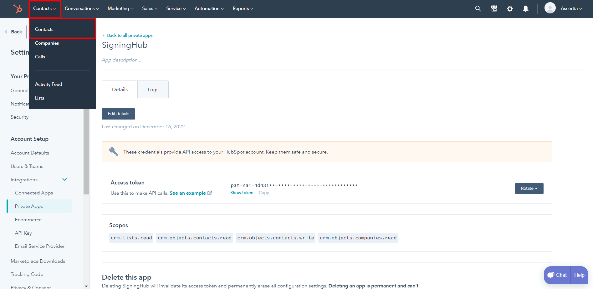Open Account Defaults in sidebar
The width and height of the screenshot is (593, 289).
tap(30, 153)
